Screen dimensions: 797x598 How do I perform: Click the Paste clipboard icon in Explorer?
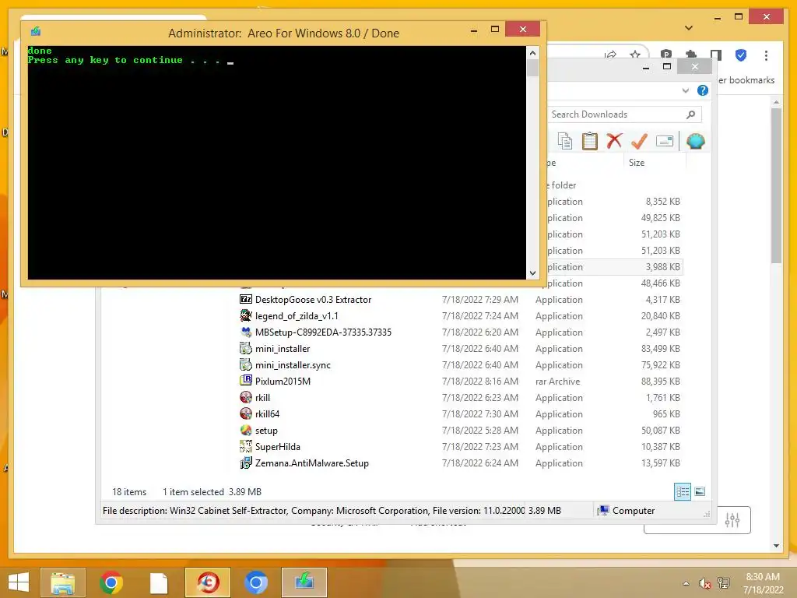point(590,141)
